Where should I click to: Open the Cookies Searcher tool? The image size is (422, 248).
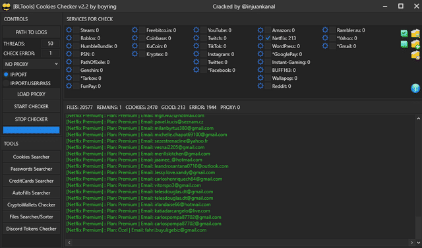[31, 157]
